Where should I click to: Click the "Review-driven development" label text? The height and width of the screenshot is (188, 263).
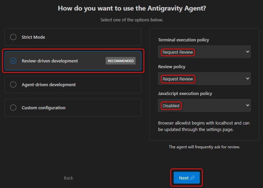tap(50, 61)
